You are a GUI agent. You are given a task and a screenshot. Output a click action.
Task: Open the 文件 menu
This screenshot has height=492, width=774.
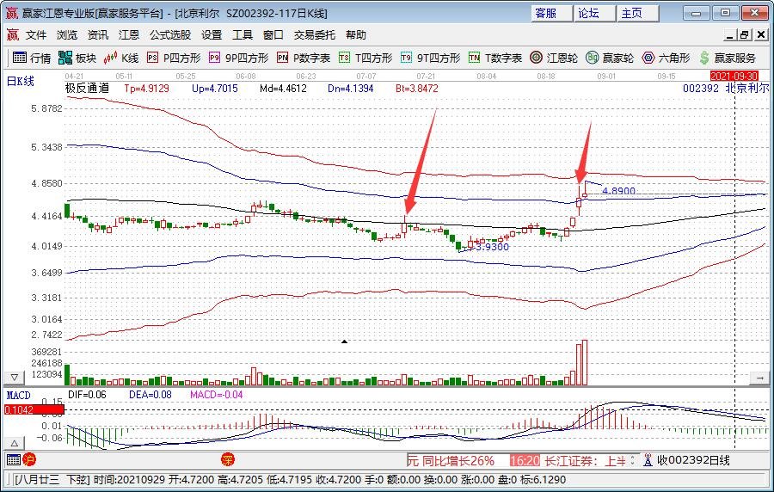click(36, 35)
